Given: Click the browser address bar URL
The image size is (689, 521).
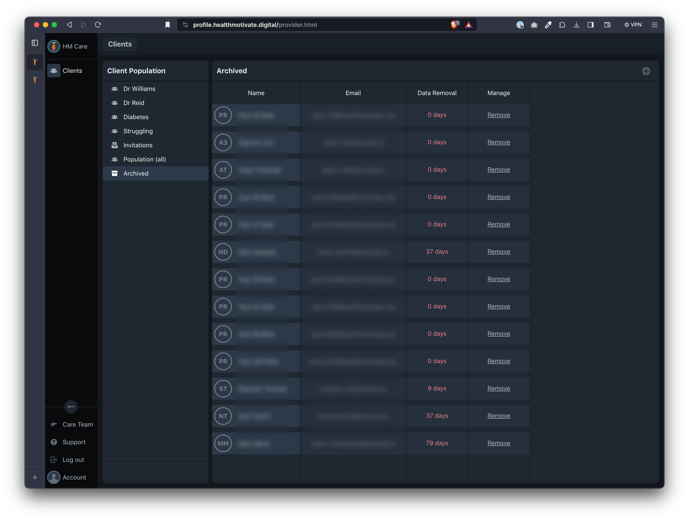Looking at the screenshot, I should pos(255,25).
